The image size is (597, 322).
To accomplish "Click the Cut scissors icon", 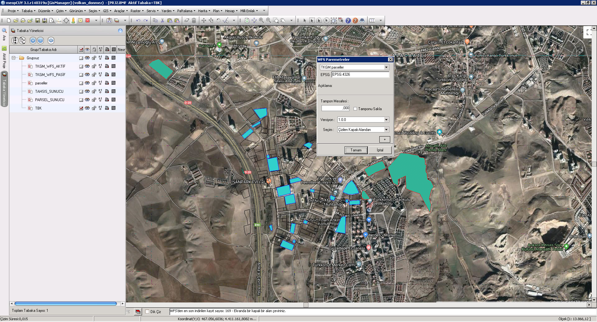I will [162, 20].
